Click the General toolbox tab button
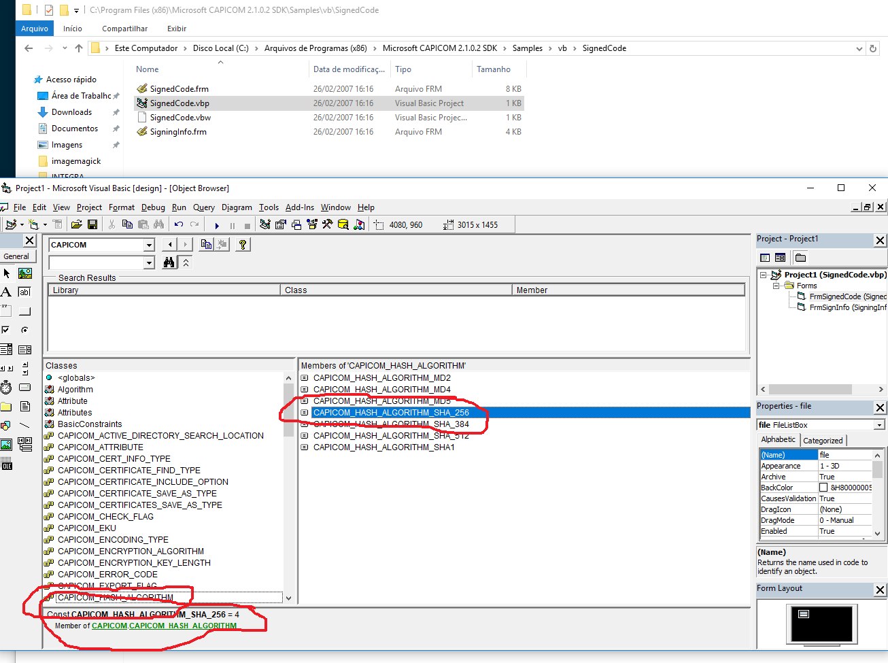This screenshot has width=888, height=663. pos(16,256)
